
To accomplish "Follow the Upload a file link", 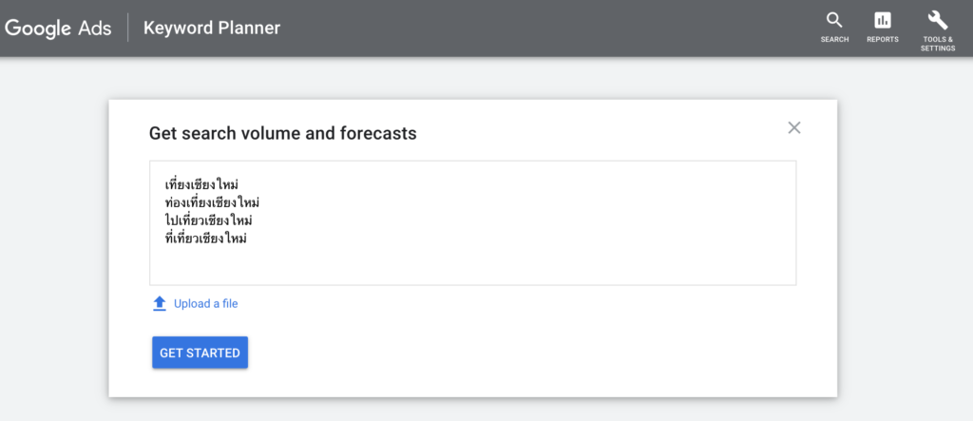I will (x=206, y=304).
